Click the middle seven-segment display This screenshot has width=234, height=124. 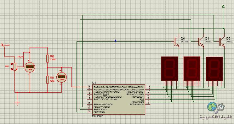[x=192, y=68]
